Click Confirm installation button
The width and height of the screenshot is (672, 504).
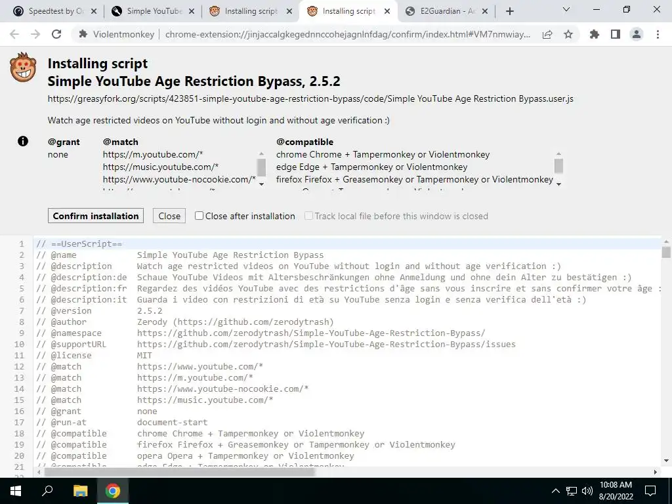pyautogui.click(x=96, y=215)
